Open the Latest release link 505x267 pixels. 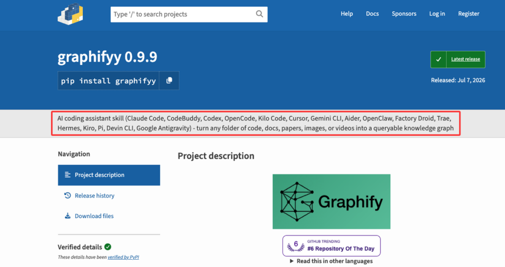point(466,59)
